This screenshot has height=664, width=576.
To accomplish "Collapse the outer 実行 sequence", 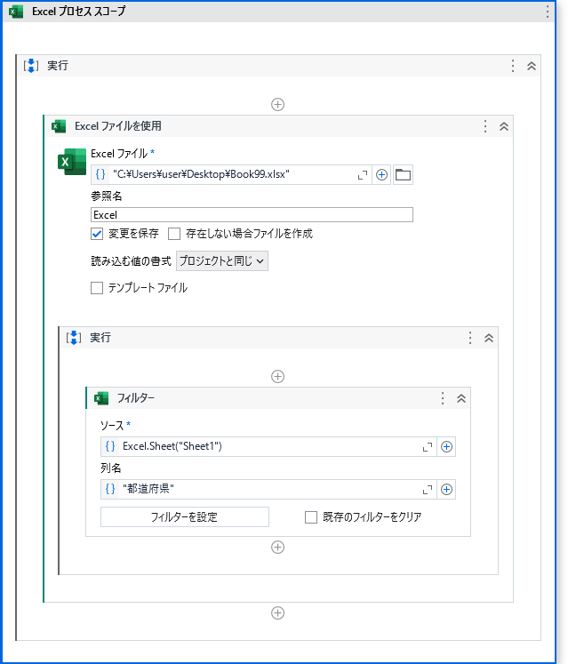I will [532, 66].
